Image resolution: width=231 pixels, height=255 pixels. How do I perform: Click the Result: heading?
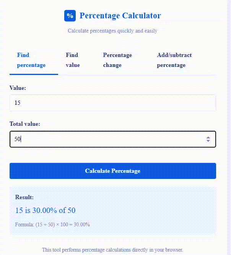click(x=24, y=197)
